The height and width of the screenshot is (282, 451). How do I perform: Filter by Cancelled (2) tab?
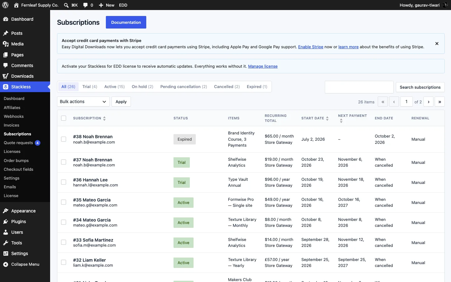pyautogui.click(x=227, y=86)
